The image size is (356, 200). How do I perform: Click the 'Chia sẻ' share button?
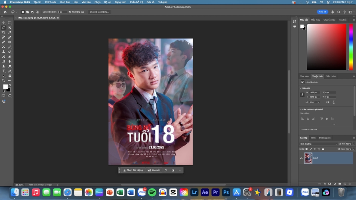coord(322,12)
